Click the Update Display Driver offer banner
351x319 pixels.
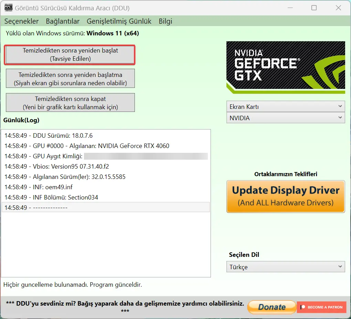(x=286, y=196)
